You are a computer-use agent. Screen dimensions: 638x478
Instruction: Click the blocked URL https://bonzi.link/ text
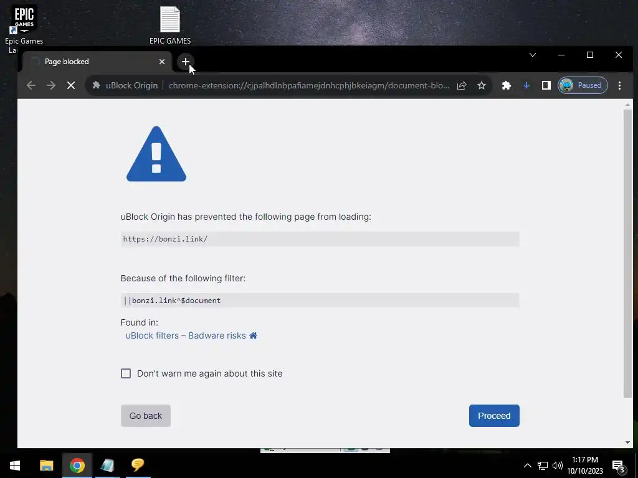coord(165,239)
